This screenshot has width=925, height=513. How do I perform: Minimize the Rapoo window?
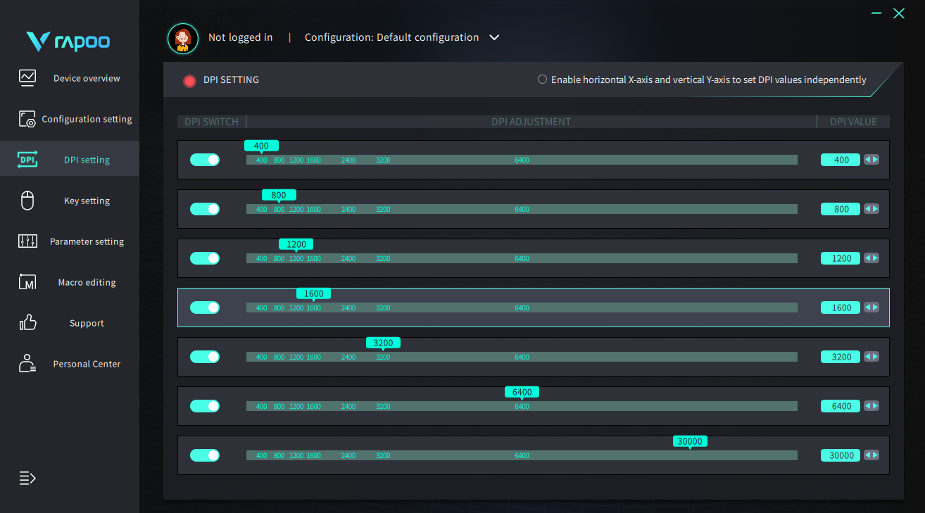click(876, 13)
